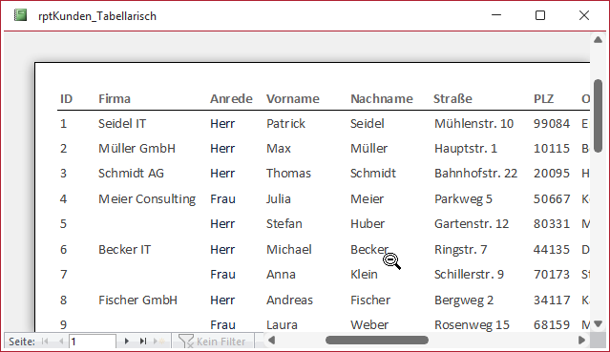Click the postal code 99084

tap(552, 124)
